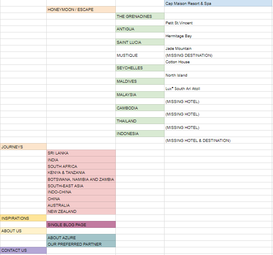273x255 pixels.
Task: Select the Cotton House cell
Action: pyautogui.click(x=219, y=62)
